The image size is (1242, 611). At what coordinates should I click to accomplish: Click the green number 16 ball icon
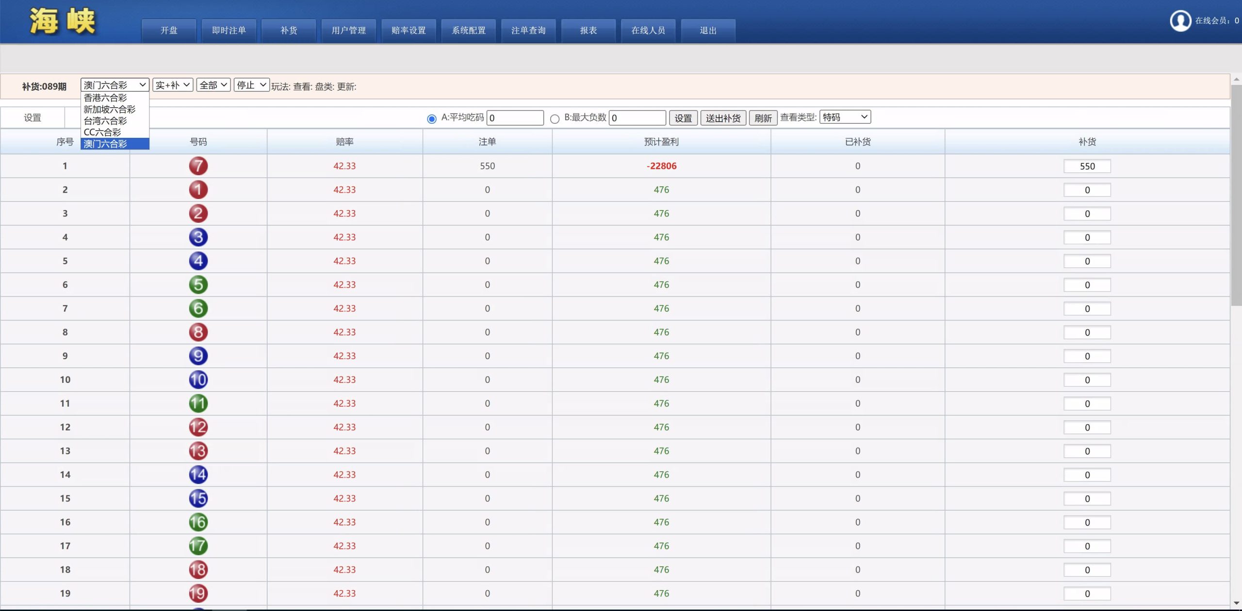[x=198, y=522]
